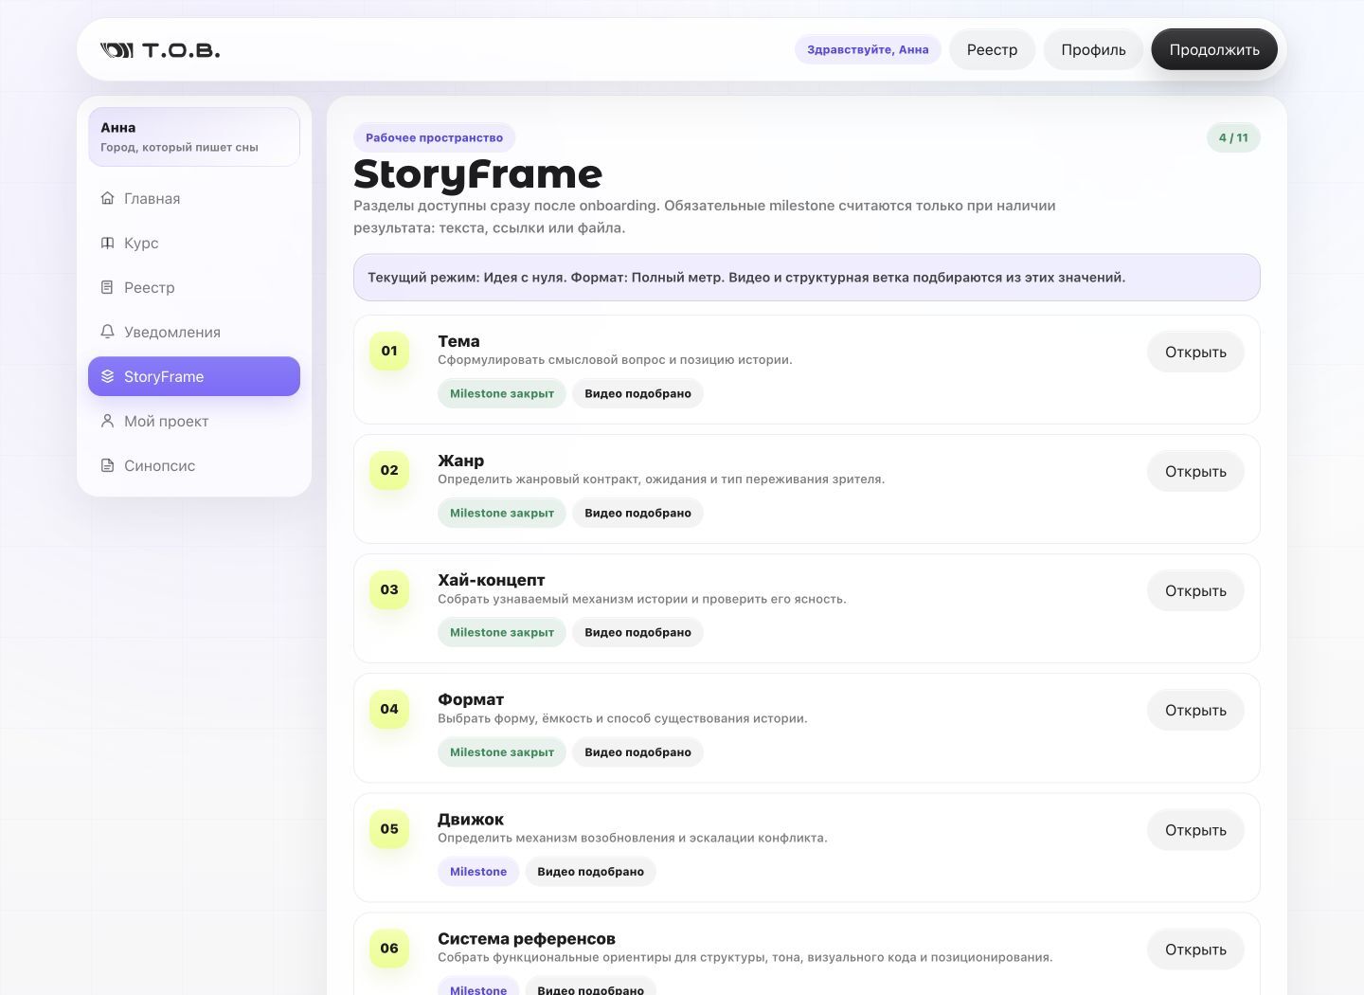This screenshot has width=1364, height=995.
Task: Click the Видео подобрано tag under Тема
Action: pos(637,393)
